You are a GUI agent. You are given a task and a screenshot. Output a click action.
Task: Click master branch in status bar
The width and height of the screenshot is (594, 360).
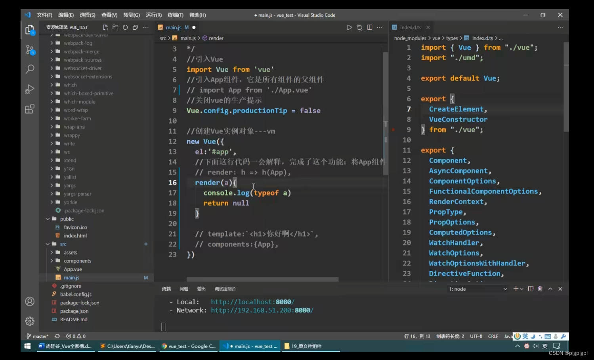pyautogui.click(x=37, y=336)
